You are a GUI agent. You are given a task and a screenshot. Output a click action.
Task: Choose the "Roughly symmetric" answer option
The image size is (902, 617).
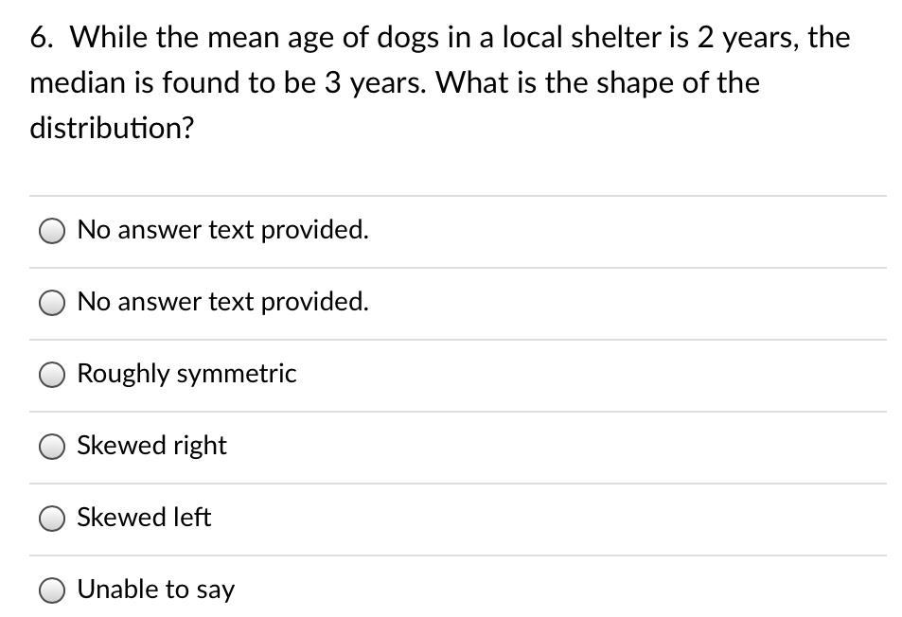click(51, 374)
